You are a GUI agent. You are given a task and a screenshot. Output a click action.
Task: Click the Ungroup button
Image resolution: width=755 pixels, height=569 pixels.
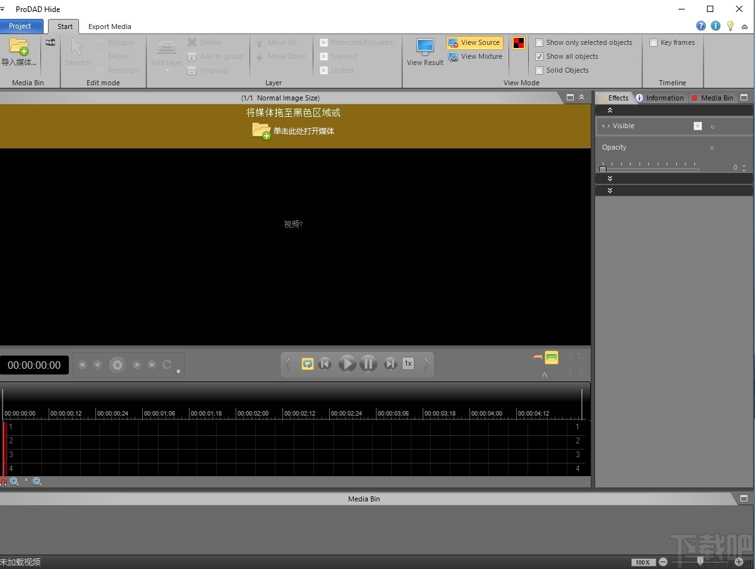tap(208, 70)
